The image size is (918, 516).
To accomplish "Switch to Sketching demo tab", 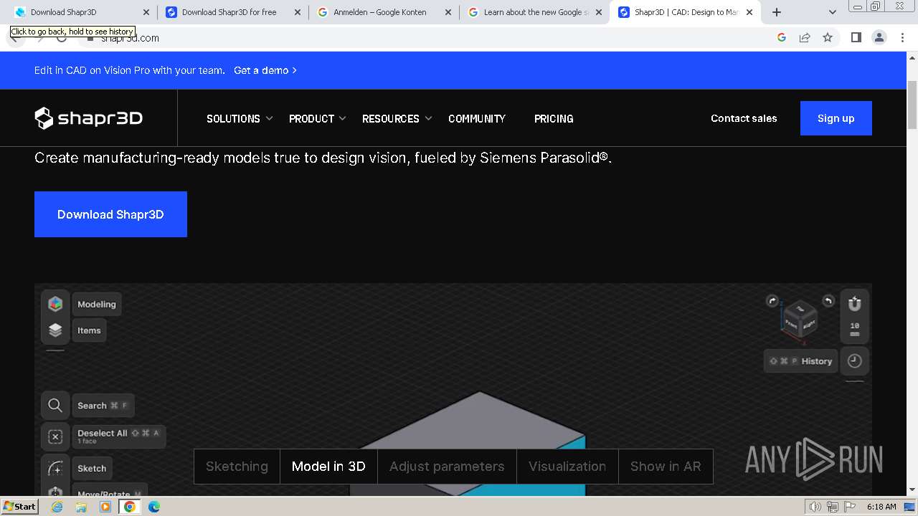I will point(237,467).
